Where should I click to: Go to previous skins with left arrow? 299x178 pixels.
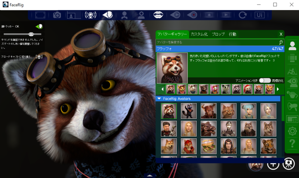163,89
